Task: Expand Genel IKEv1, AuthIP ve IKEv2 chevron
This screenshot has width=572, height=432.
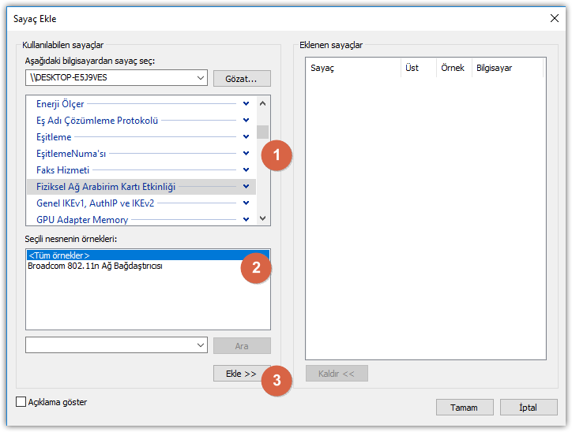Action: click(x=246, y=203)
